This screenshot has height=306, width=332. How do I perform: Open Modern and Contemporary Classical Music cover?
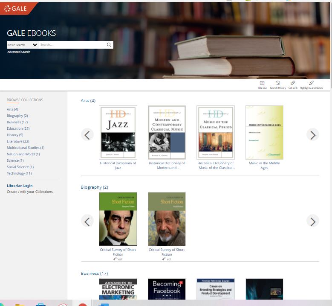click(167, 132)
